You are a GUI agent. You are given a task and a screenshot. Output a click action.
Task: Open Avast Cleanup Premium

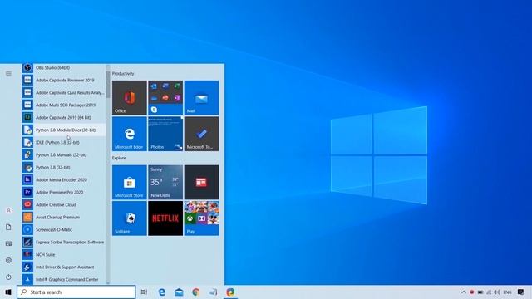point(64,217)
